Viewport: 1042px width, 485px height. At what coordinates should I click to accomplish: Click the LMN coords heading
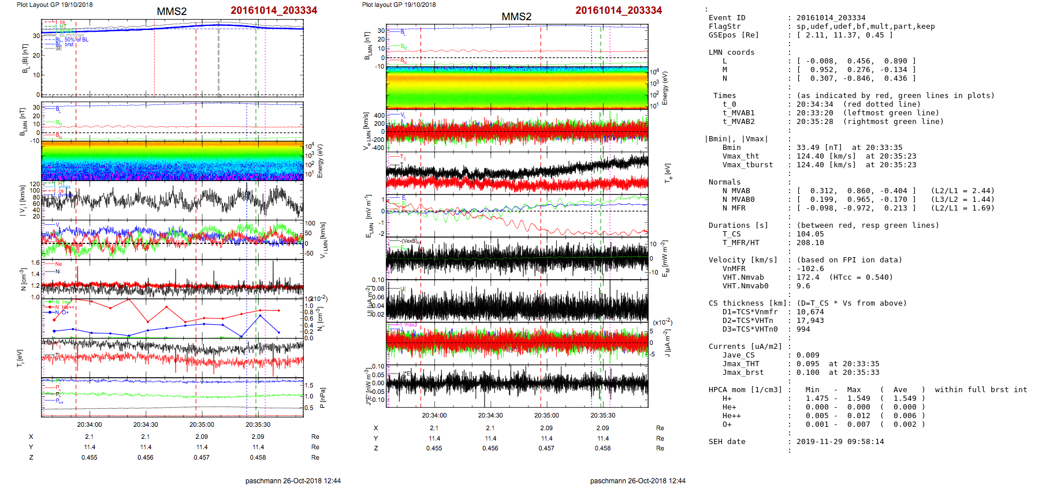point(731,52)
